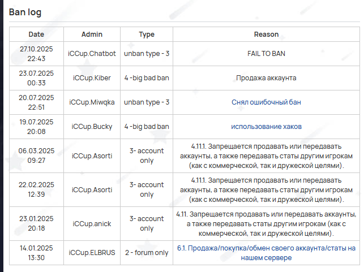Open the iCCup.Bucky admin profile

92,127
